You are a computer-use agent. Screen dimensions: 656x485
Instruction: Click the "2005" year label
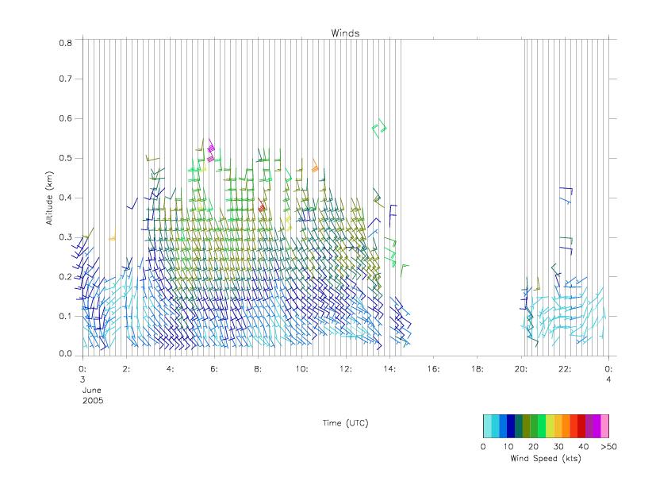coord(93,400)
